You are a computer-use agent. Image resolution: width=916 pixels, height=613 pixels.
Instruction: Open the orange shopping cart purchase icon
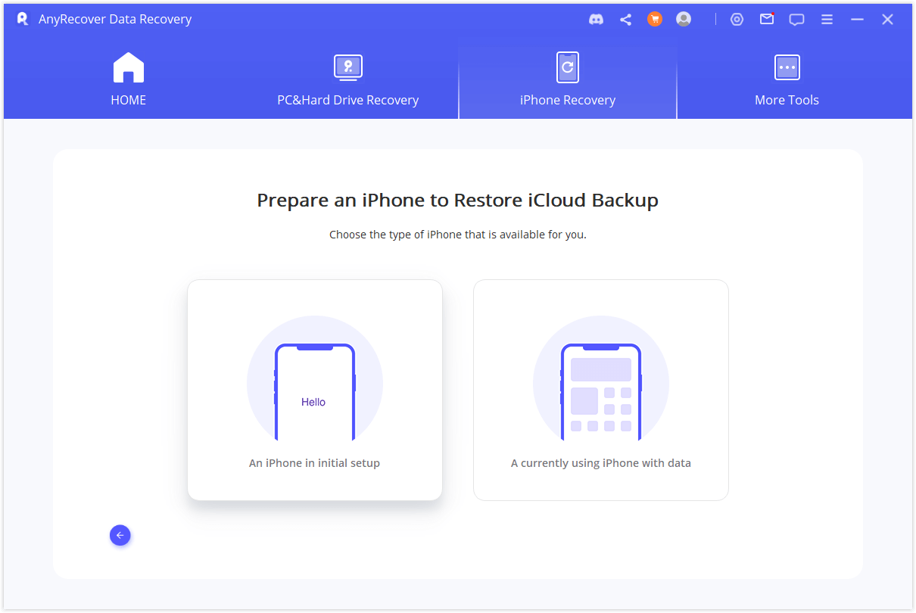(655, 20)
